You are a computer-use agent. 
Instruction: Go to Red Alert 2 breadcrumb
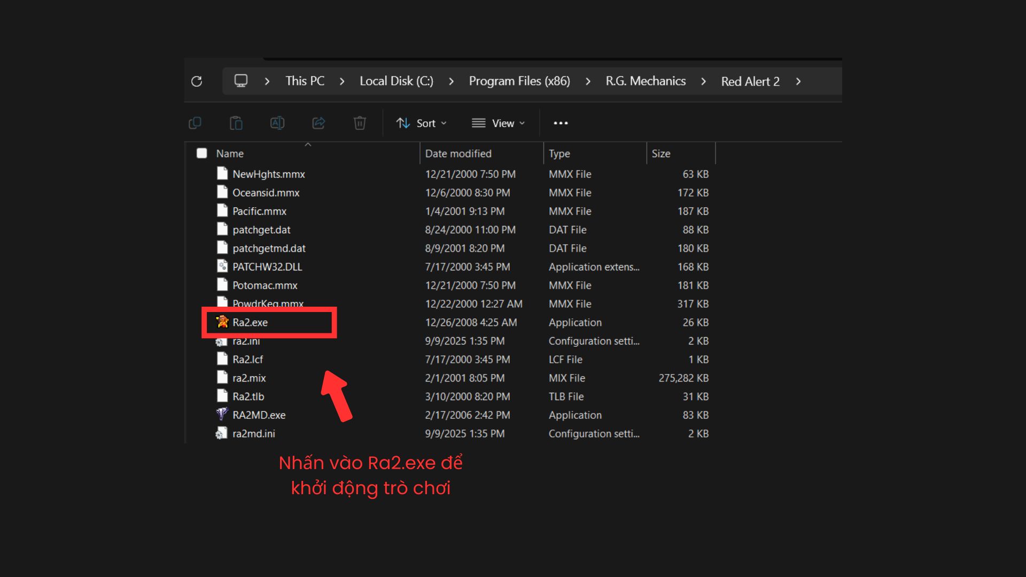pos(750,82)
